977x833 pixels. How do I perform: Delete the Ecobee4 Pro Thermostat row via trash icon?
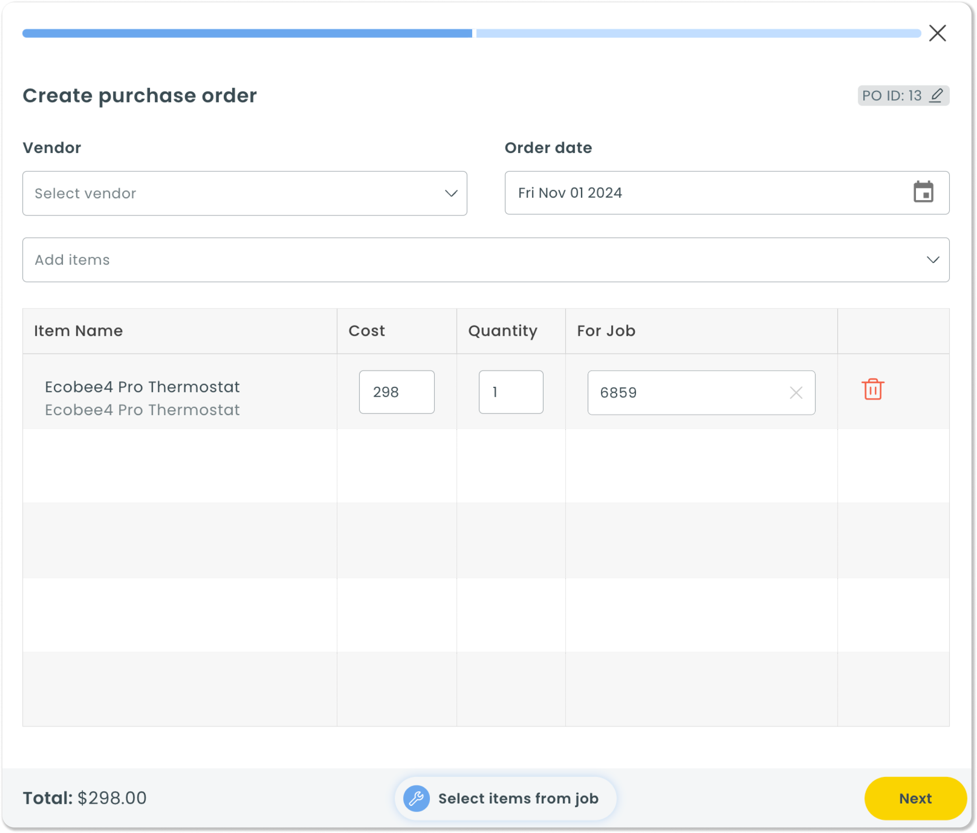(x=873, y=389)
